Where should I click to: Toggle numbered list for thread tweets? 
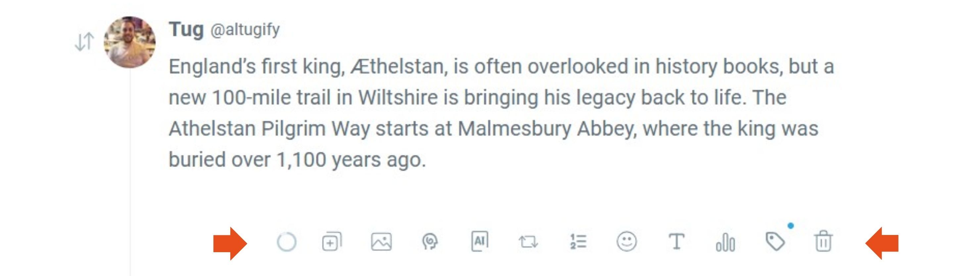[578, 242]
